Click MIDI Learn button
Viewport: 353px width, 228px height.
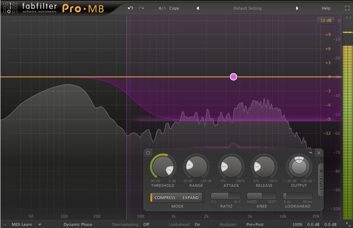click(22, 224)
